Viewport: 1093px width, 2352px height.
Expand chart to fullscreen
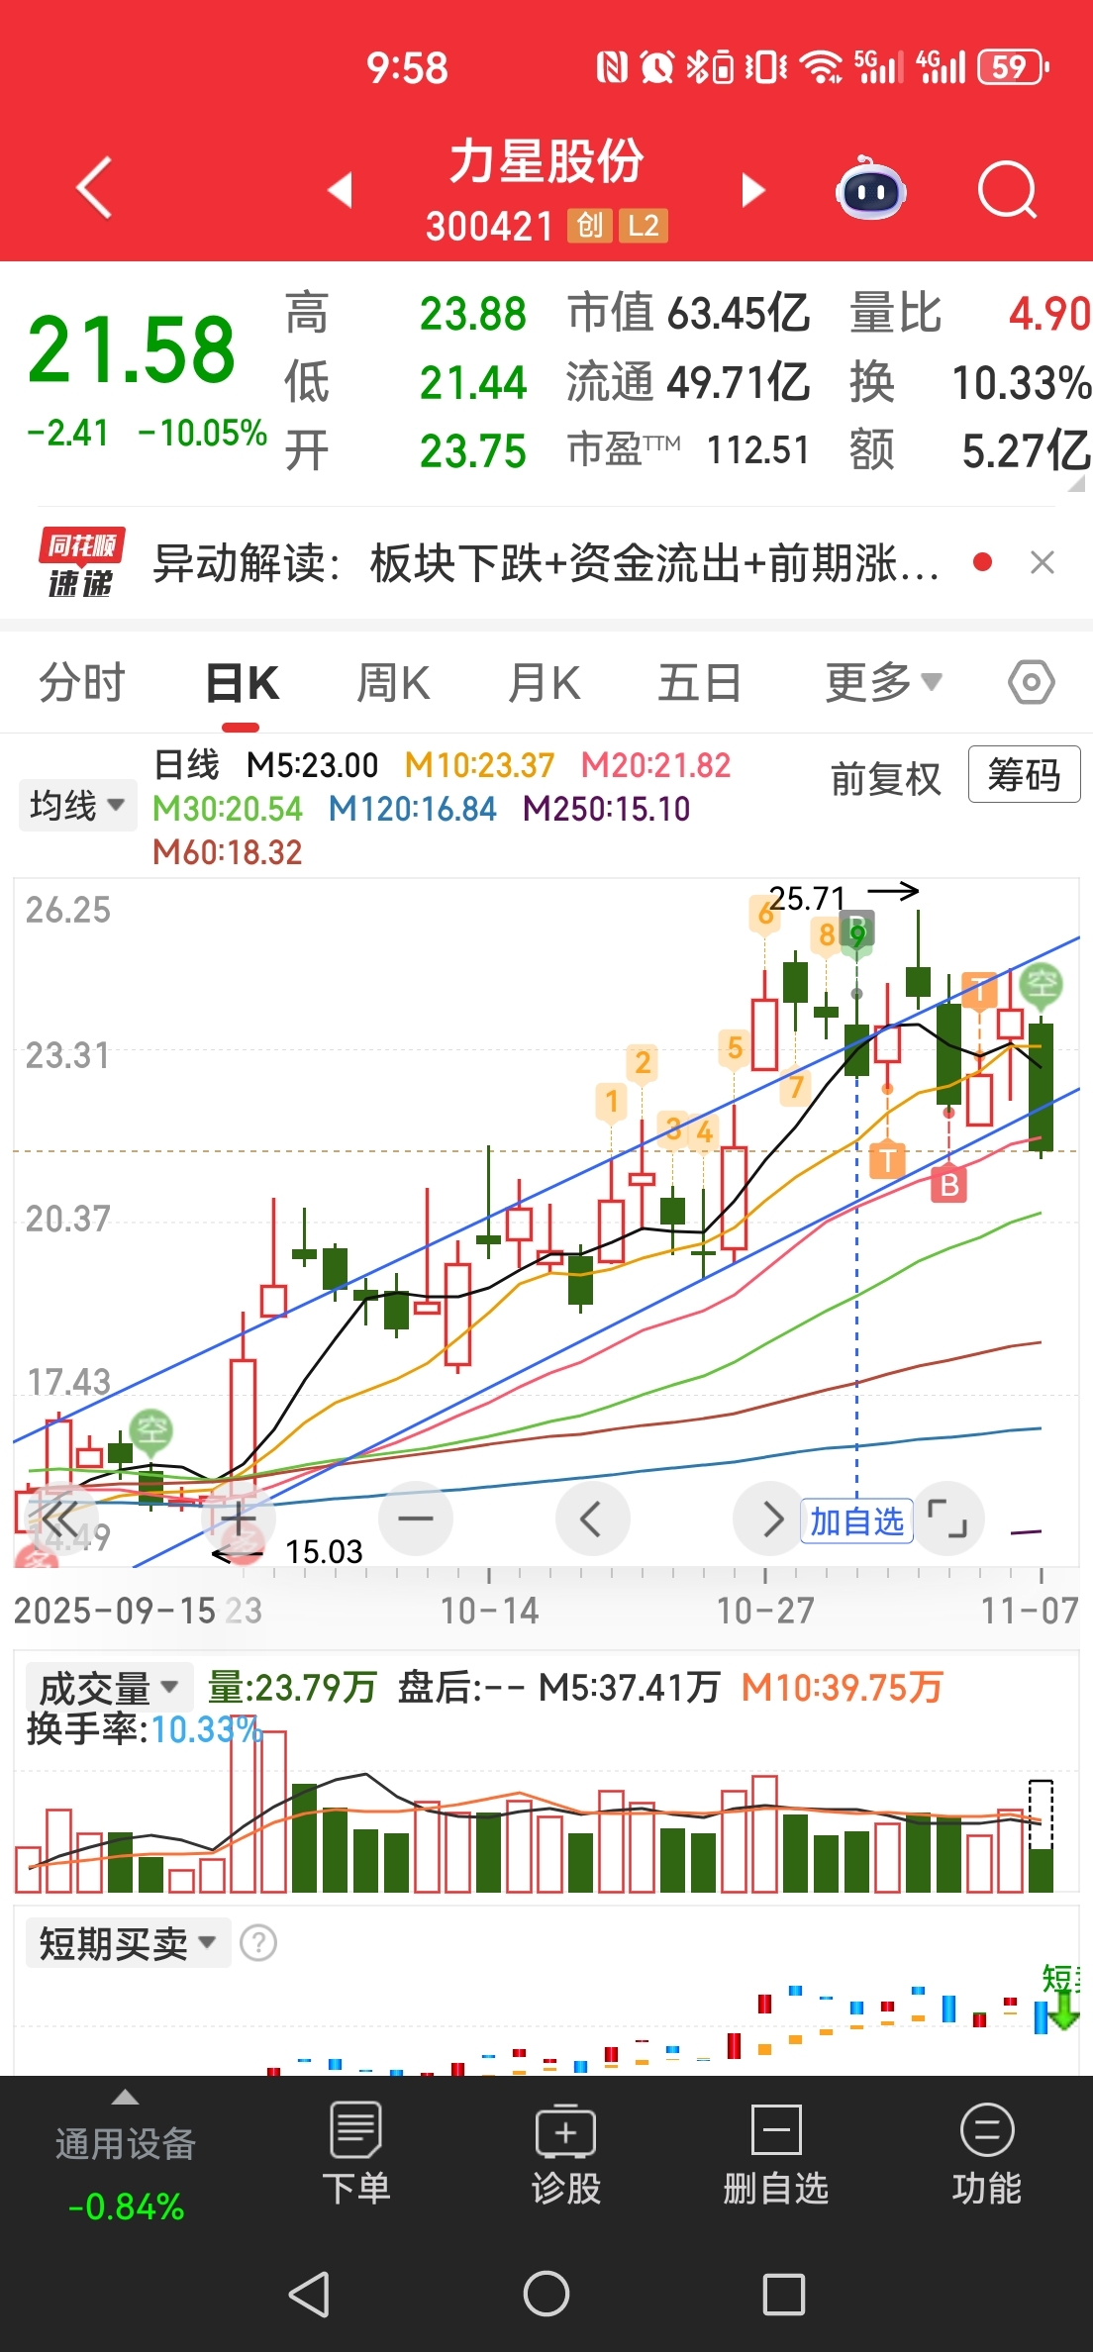pyautogui.click(x=947, y=1518)
